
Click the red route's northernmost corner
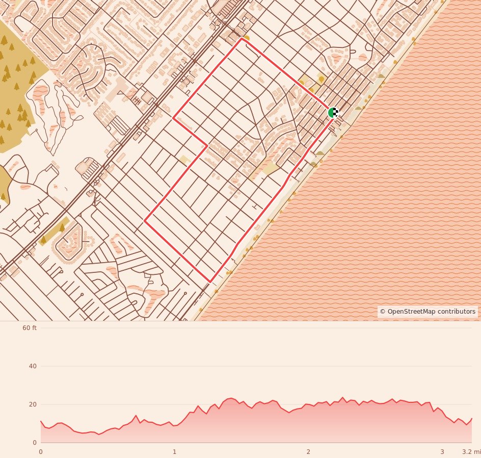pyautogui.click(x=242, y=38)
